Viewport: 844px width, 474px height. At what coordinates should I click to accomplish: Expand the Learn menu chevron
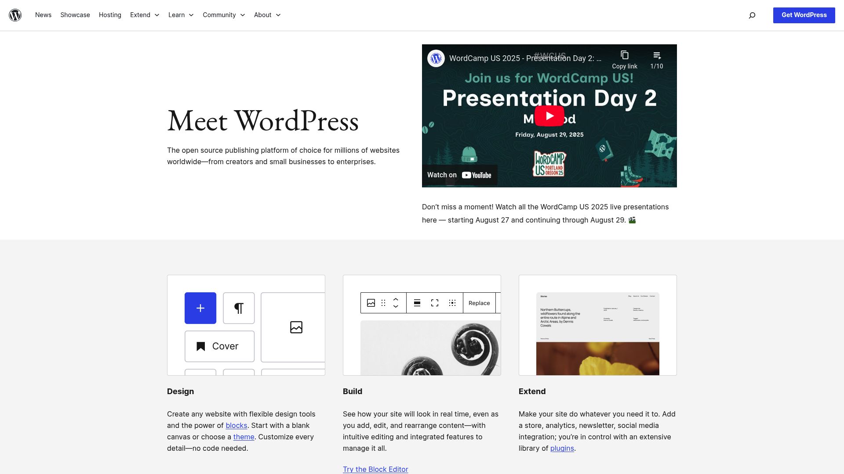pos(191,15)
